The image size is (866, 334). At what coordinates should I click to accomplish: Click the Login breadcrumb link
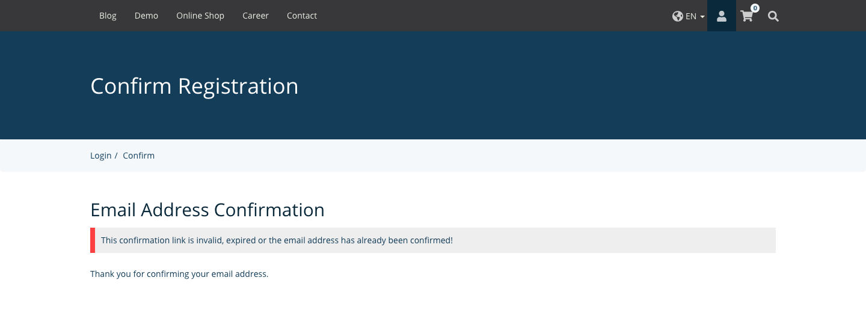(x=100, y=156)
